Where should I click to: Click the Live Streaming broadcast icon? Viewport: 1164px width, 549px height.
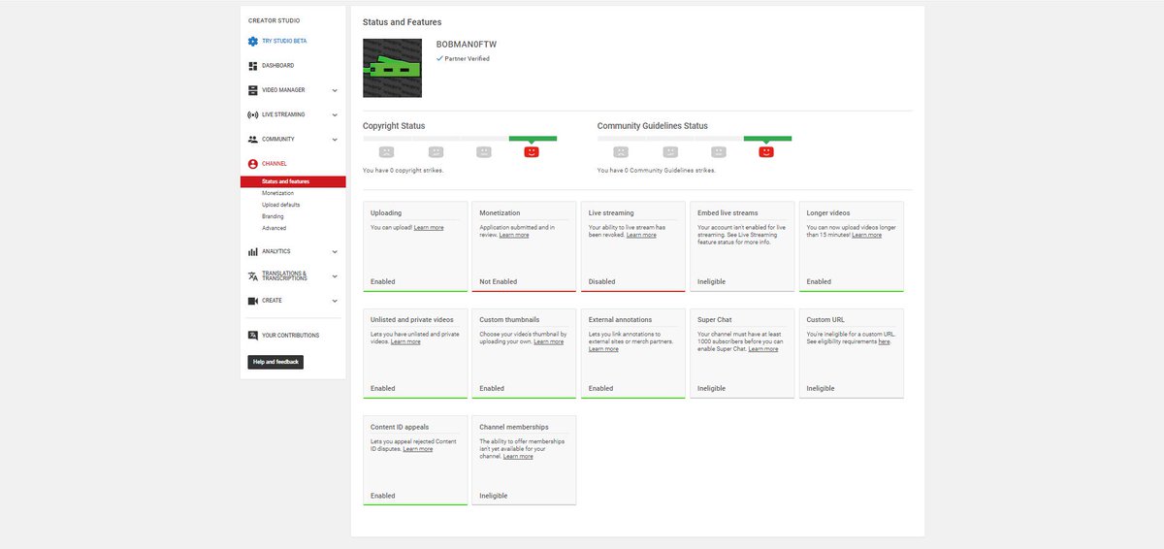[x=253, y=114]
